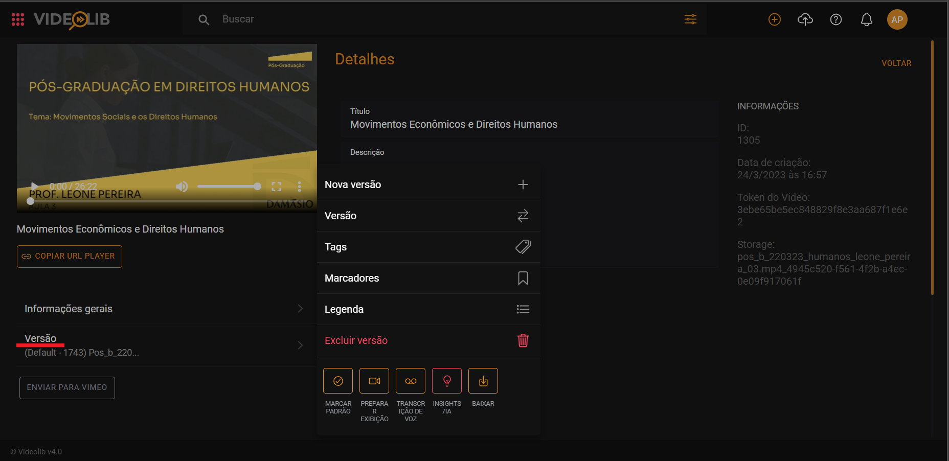Viewport: 949px width, 461px height.
Task: Click the search magnifier icon
Action: tap(204, 19)
